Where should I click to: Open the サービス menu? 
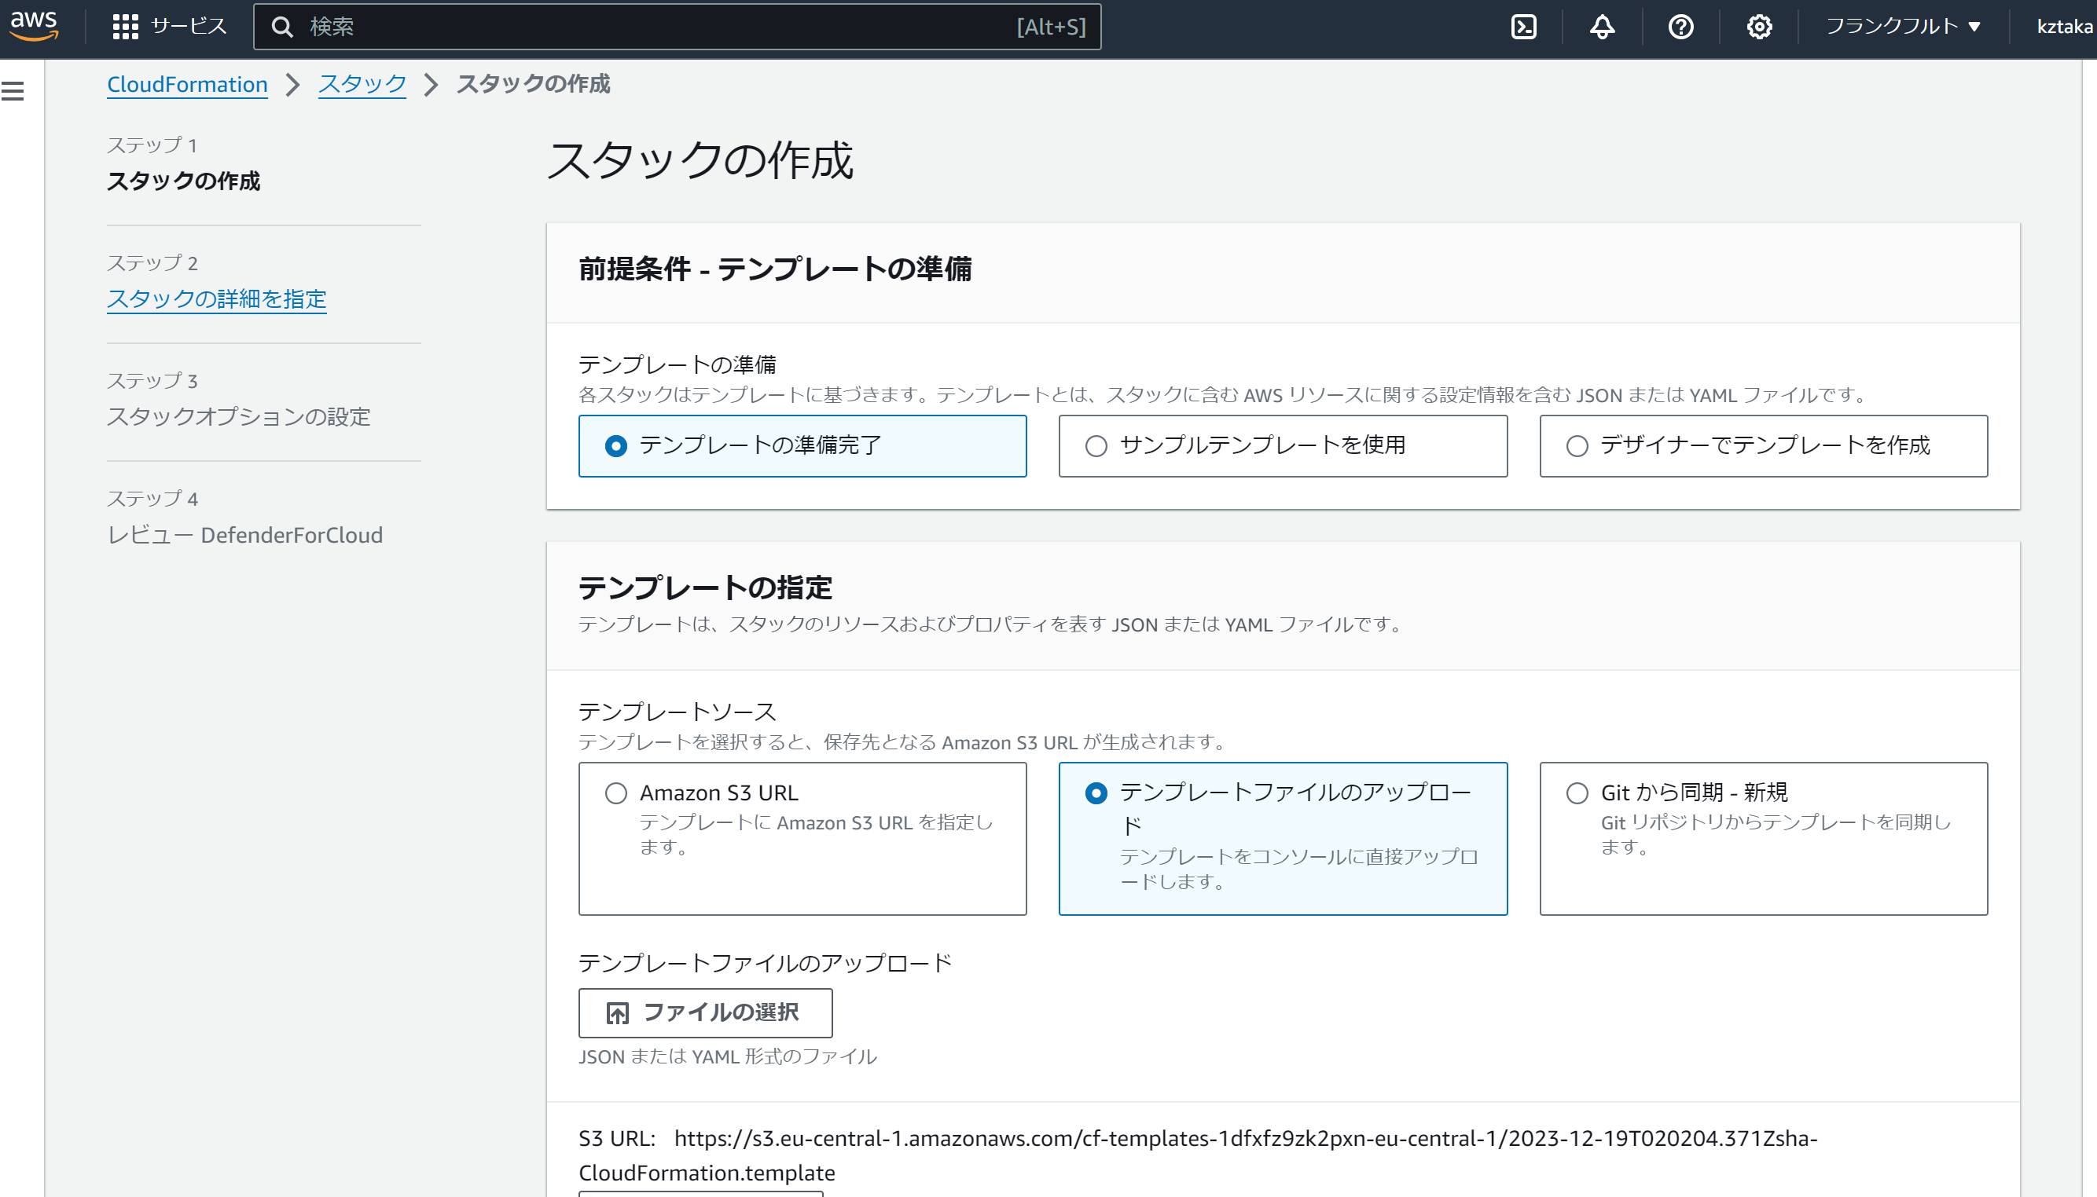pyautogui.click(x=189, y=26)
